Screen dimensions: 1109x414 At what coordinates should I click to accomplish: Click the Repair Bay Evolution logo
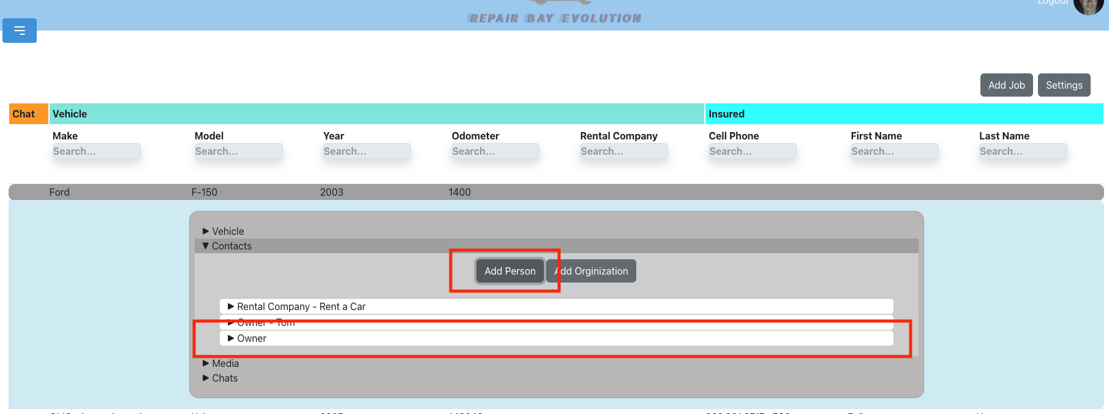[554, 17]
